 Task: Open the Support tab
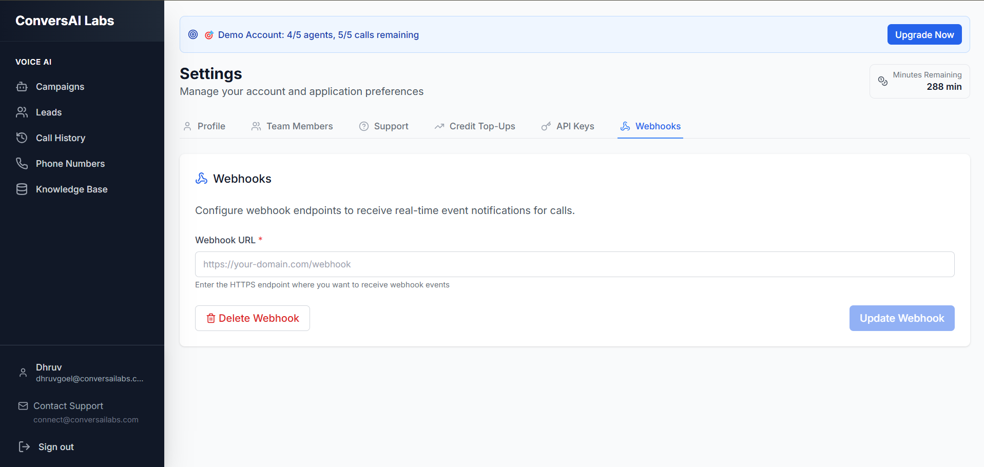click(x=384, y=126)
